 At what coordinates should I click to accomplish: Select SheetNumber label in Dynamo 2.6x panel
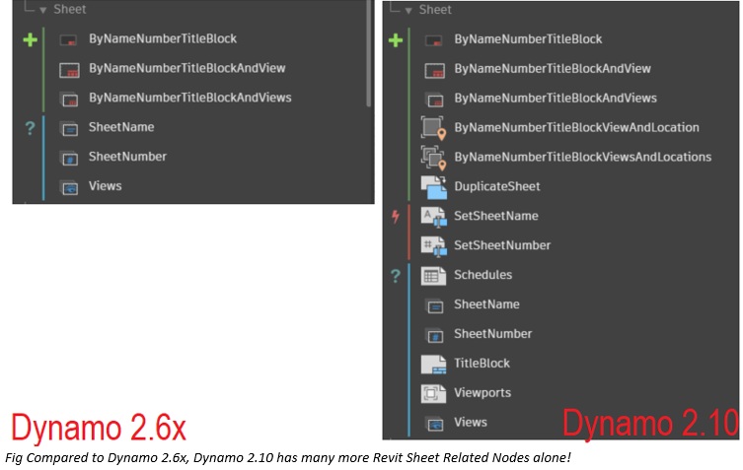click(x=127, y=157)
